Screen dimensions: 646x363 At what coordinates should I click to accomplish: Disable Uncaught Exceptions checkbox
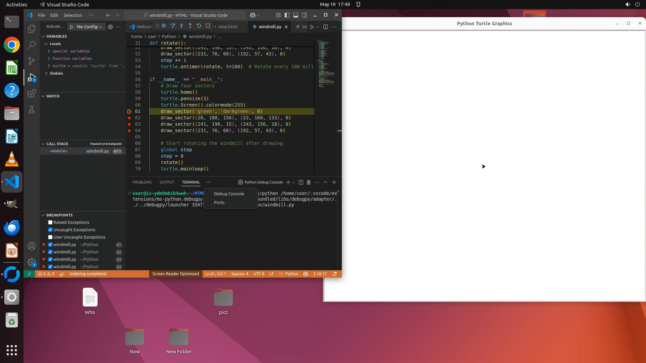[50, 230]
